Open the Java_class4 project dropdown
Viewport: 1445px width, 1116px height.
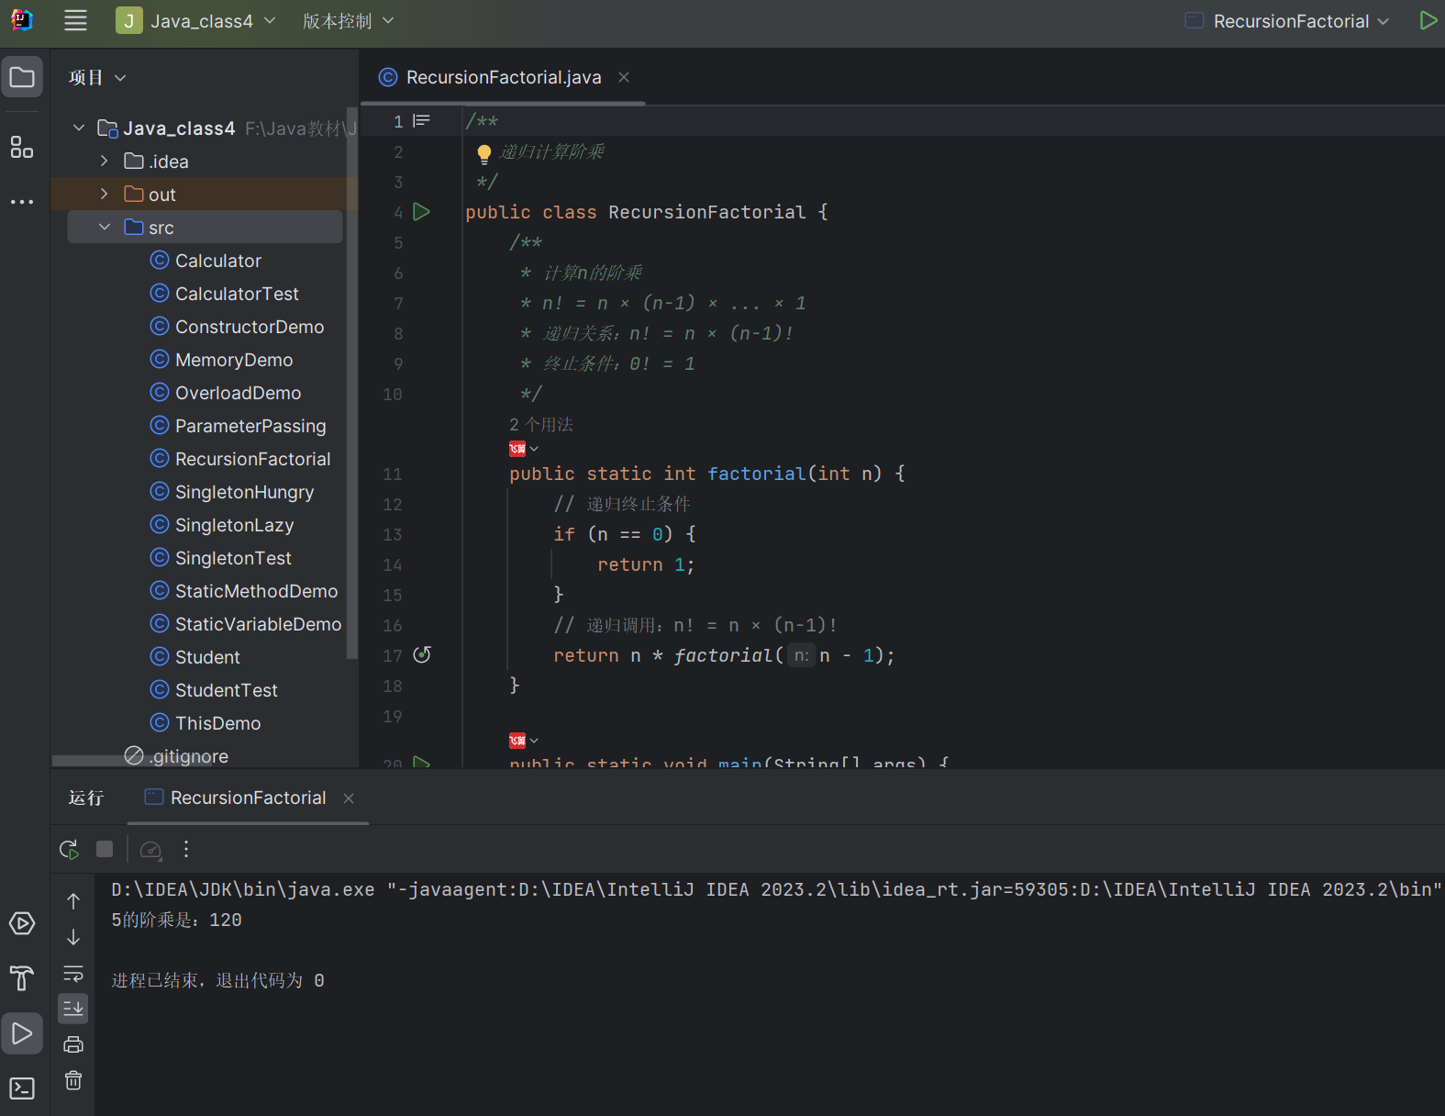196,20
